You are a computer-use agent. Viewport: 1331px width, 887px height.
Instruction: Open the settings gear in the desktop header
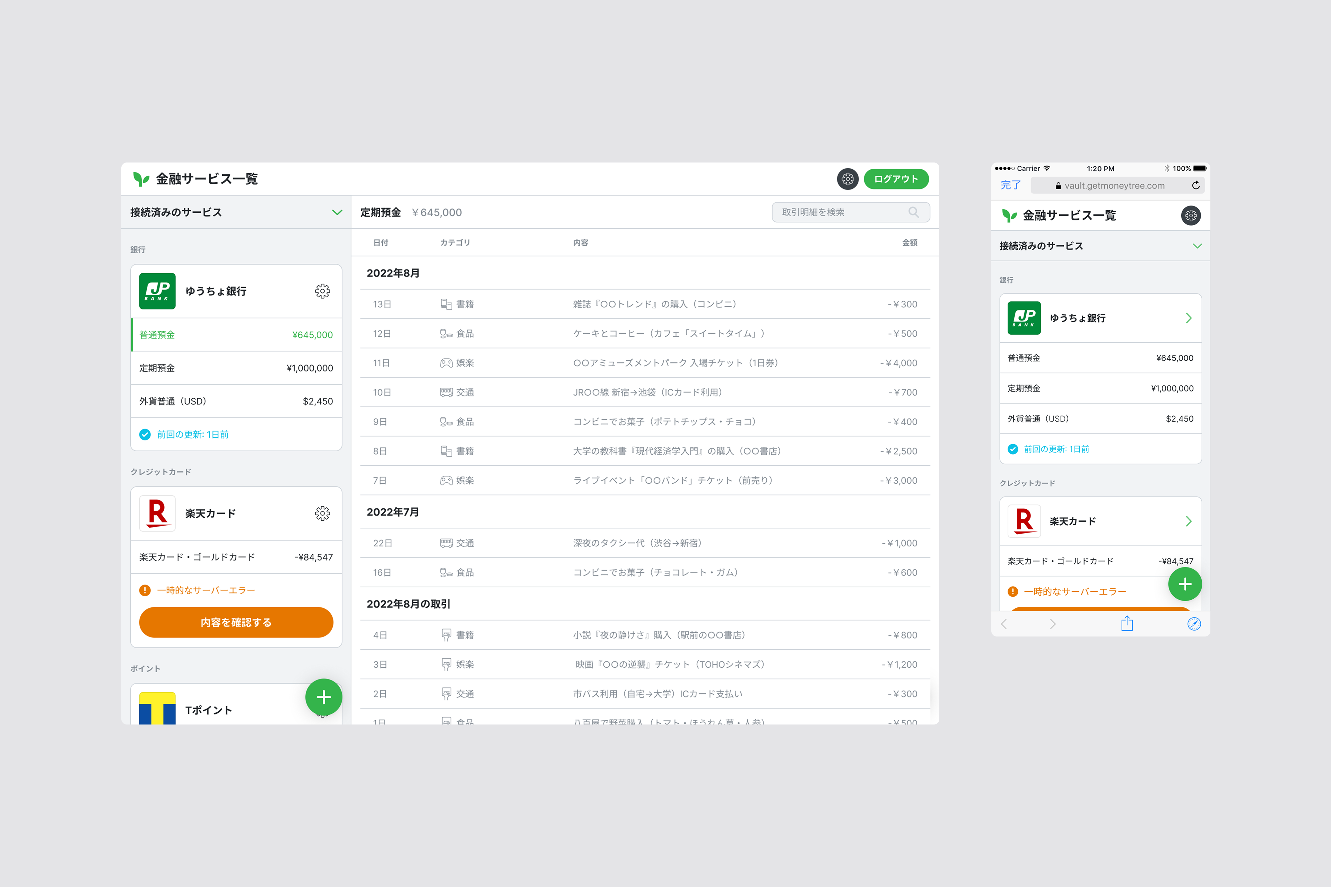(847, 178)
